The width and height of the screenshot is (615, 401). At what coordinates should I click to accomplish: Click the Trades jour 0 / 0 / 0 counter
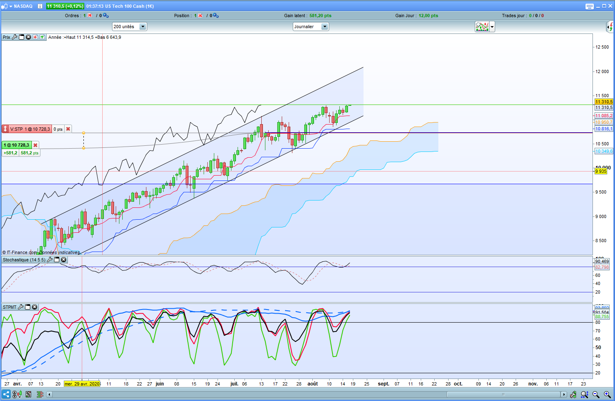click(536, 16)
